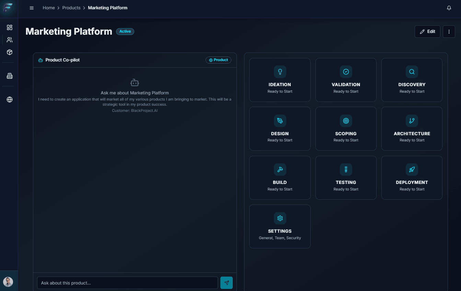Image resolution: width=461 pixels, height=291 pixels.
Task: Click the user profile avatar
Action: coord(8,282)
